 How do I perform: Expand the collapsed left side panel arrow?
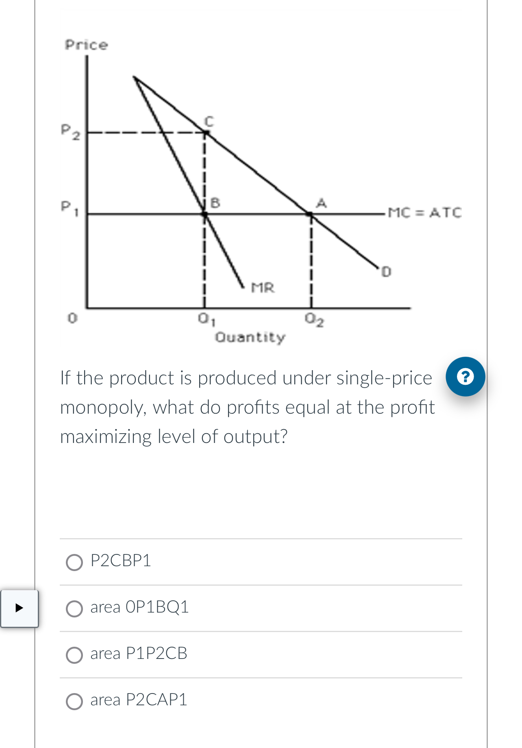[19, 608]
